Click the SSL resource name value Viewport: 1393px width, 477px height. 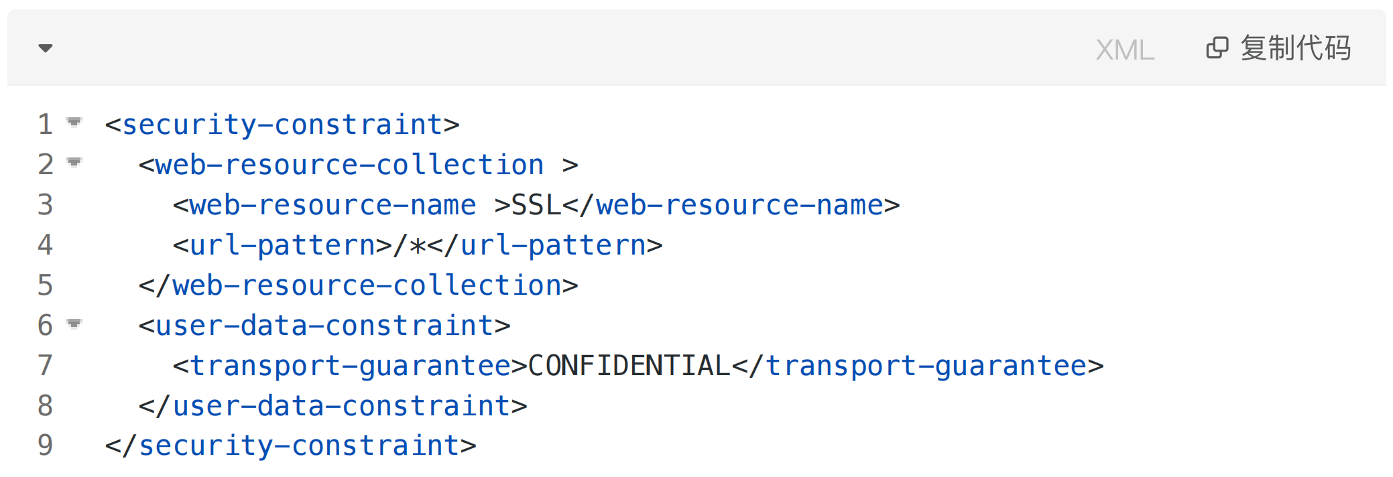(536, 205)
